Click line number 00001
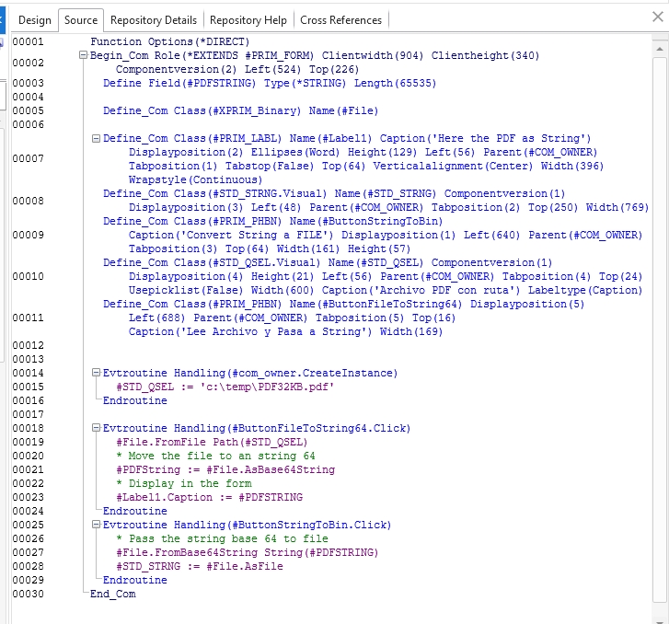 [x=29, y=41]
